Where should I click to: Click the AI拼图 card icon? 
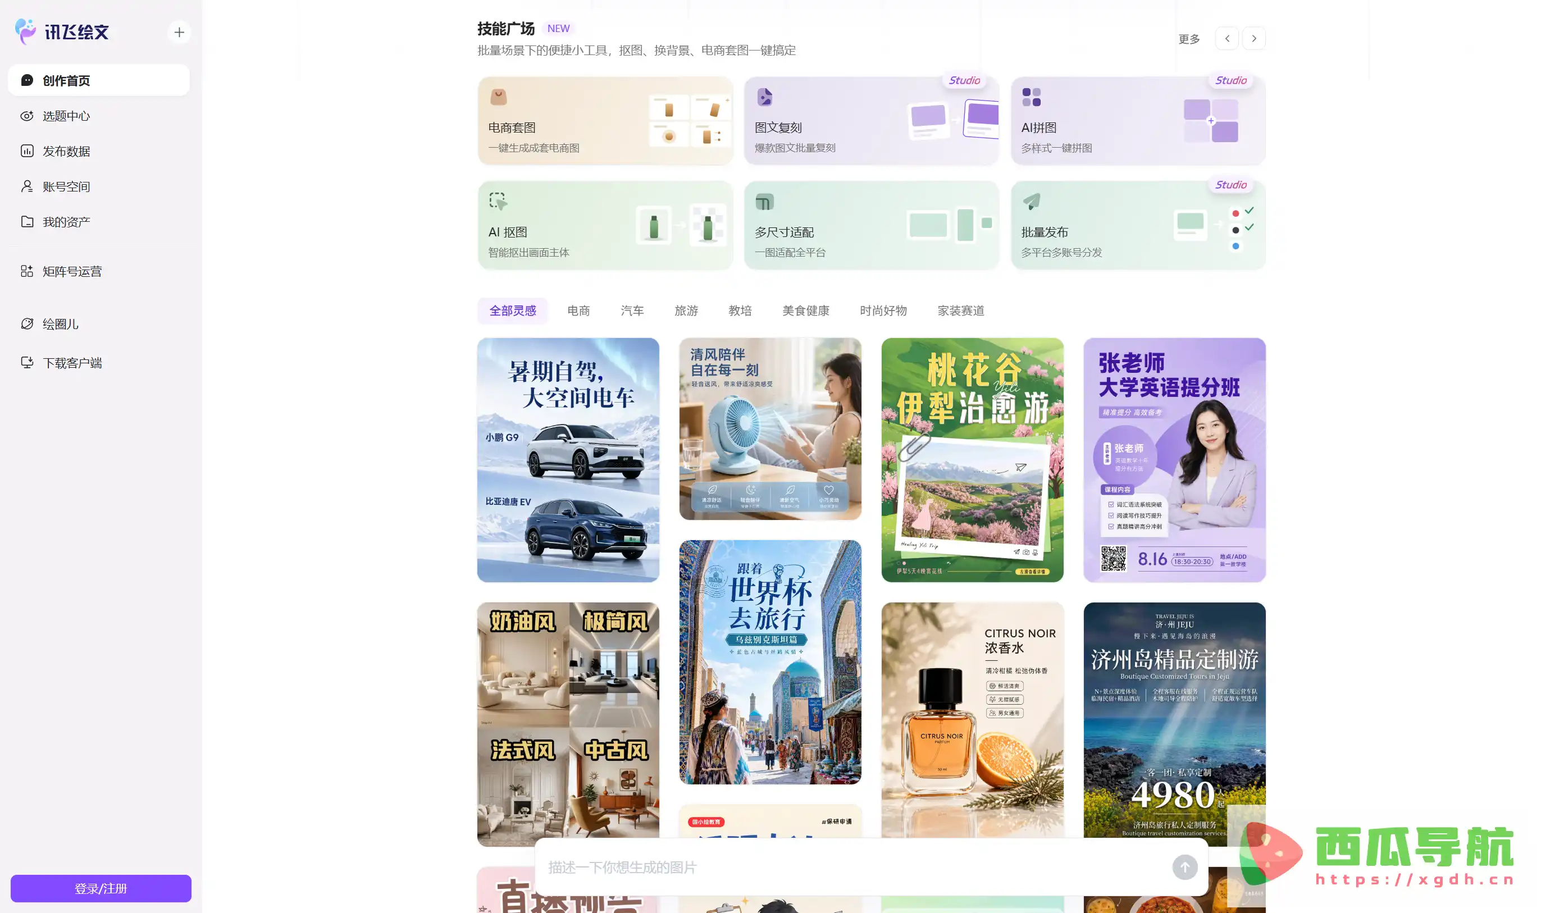1031,97
